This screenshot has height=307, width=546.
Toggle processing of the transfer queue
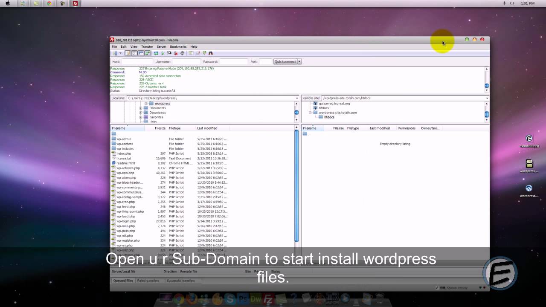pos(163,53)
